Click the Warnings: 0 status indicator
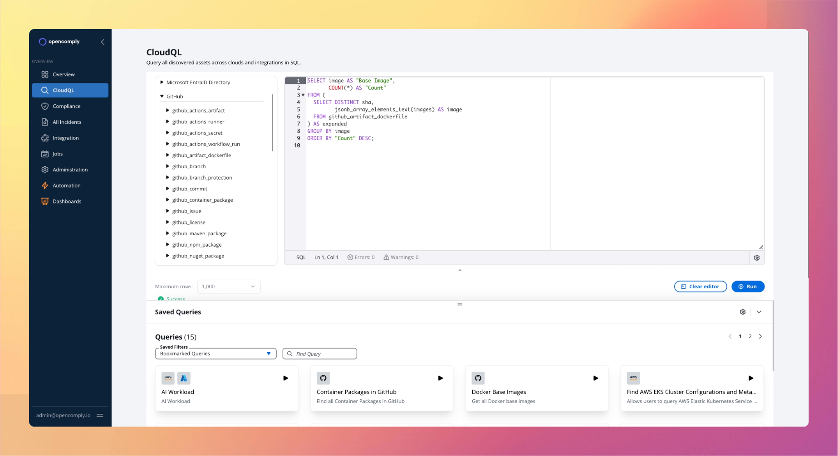The image size is (838, 456). 401,257
